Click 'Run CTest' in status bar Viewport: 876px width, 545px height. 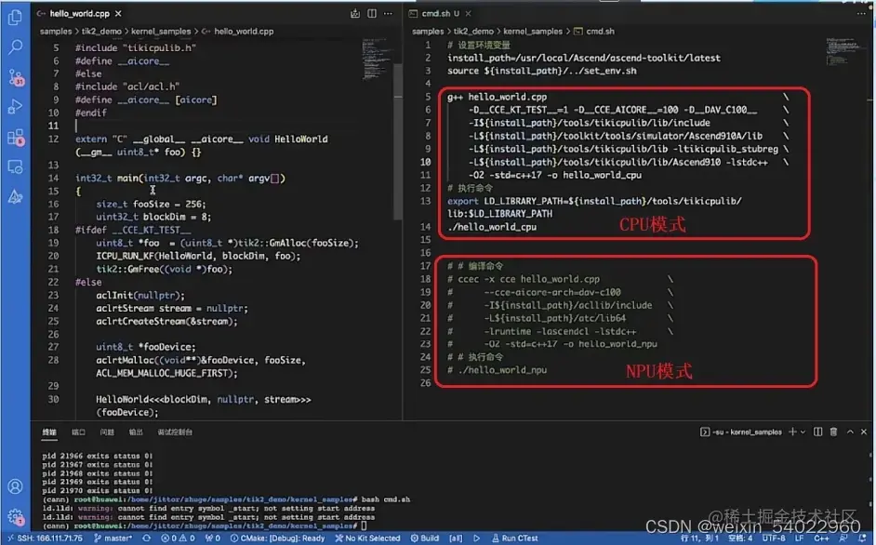[x=514, y=538]
